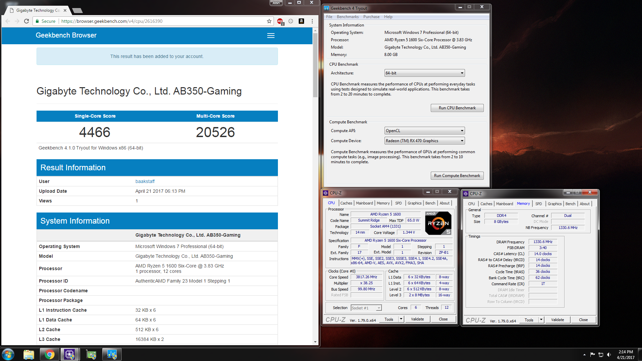Open the Geekbench File menu
642x361 pixels.
click(329, 17)
